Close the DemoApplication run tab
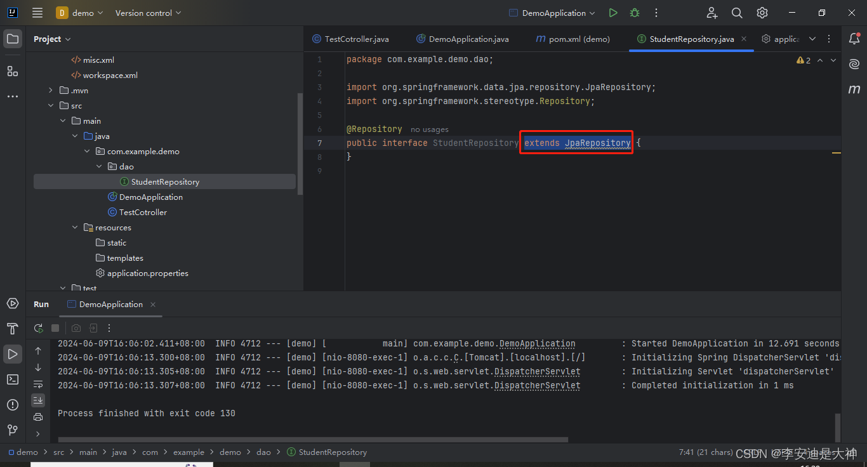 pos(153,305)
